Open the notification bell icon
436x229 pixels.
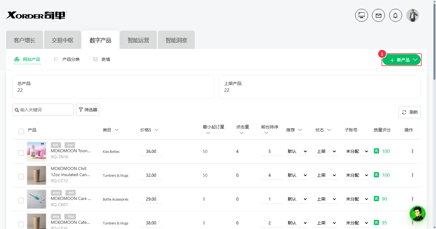(x=396, y=15)
